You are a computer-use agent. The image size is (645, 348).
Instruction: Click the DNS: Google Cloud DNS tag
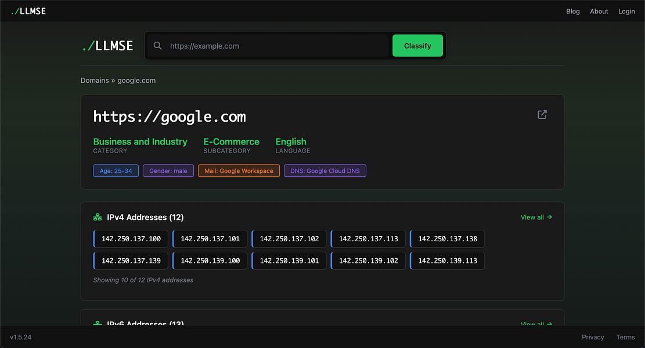click(325, 171)
